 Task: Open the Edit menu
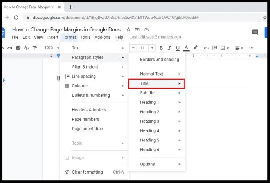coord(26,37)
